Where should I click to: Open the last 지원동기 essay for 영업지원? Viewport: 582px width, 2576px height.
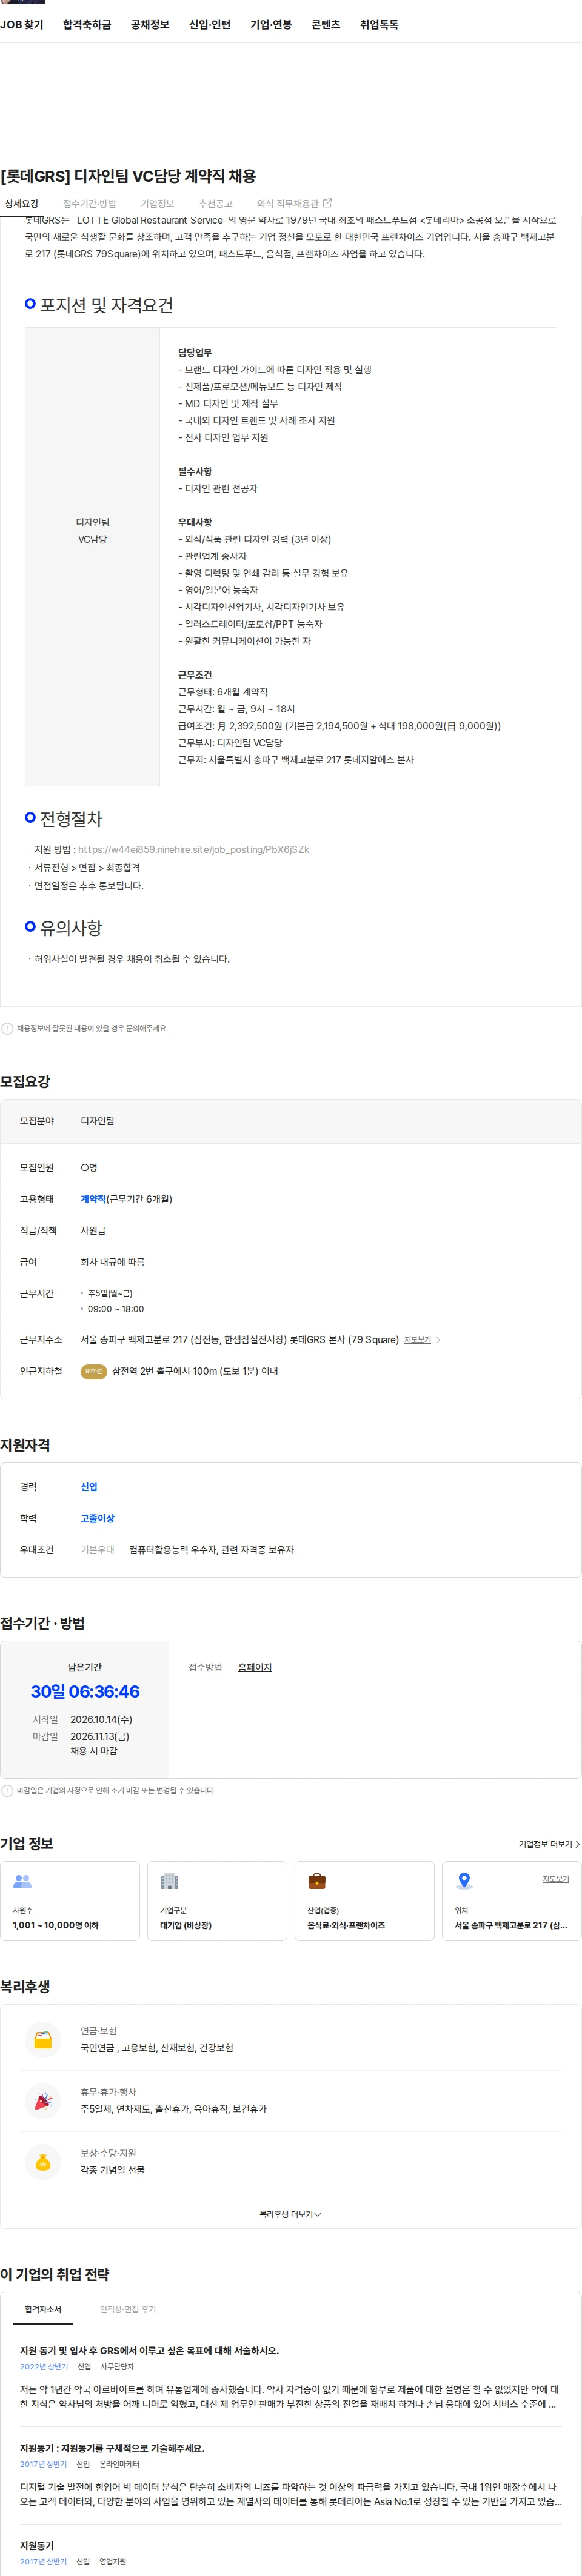point(37,2545)
